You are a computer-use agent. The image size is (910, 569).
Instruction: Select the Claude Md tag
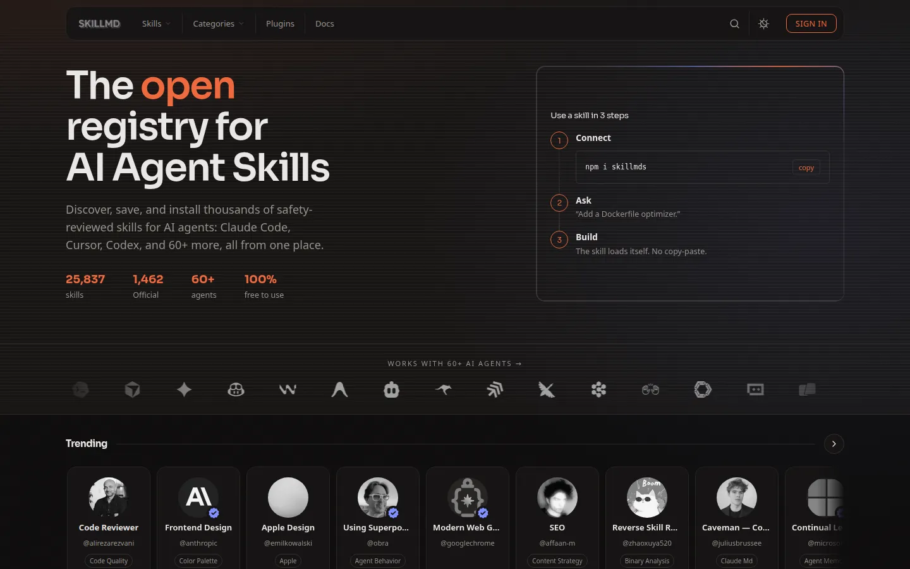click(x=737, y=561)
